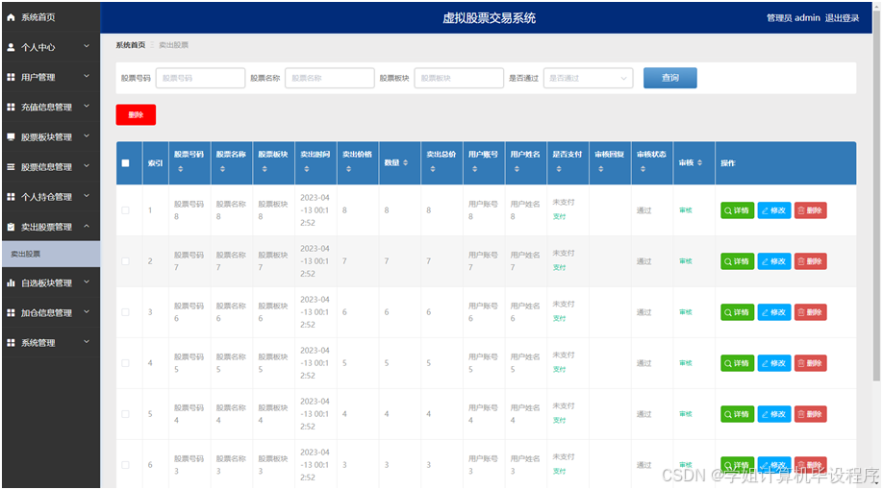Sort by 是否支付 column arrows

pos(559,169)
